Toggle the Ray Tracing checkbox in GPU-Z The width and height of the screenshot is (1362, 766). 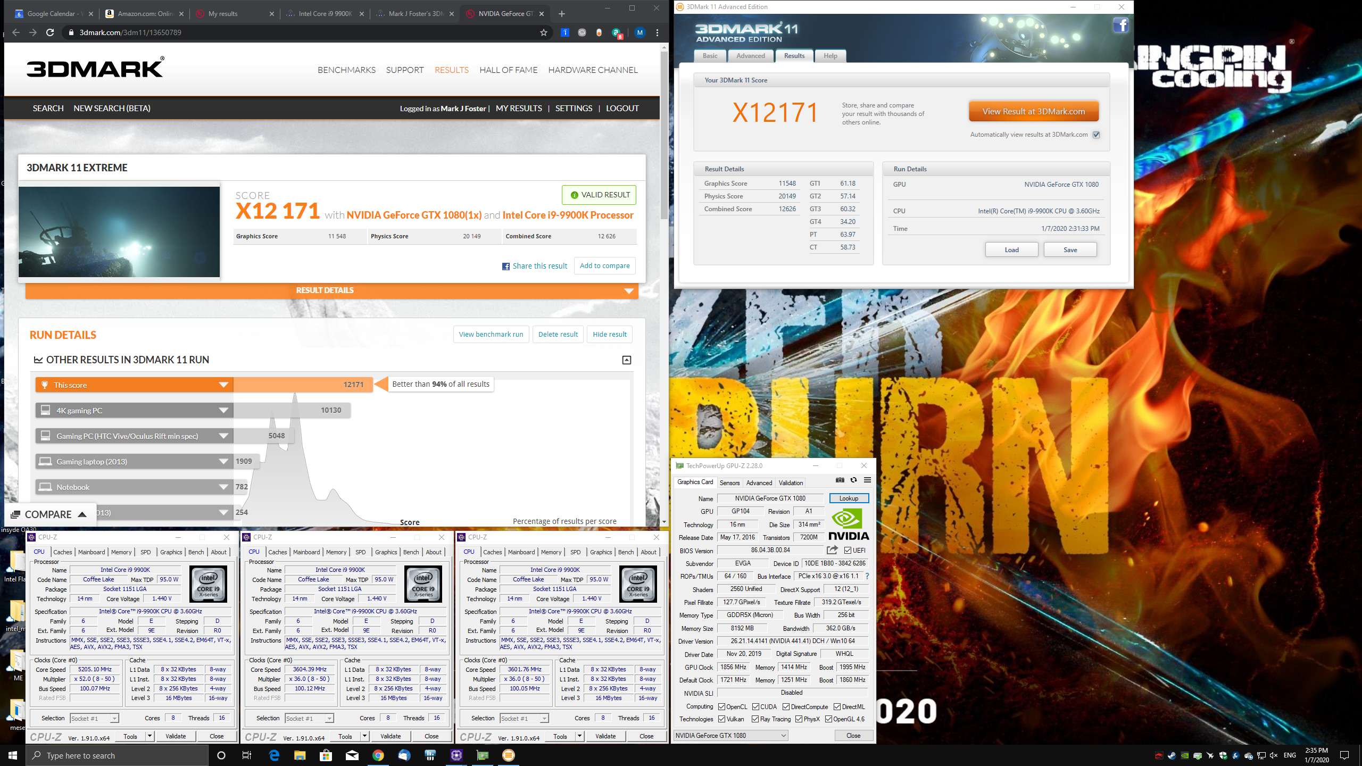click(x=755, y=719)
